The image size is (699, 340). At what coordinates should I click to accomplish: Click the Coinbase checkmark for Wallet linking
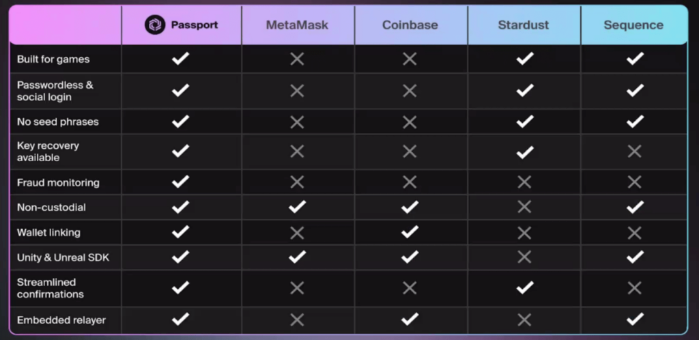coord(410,232)
